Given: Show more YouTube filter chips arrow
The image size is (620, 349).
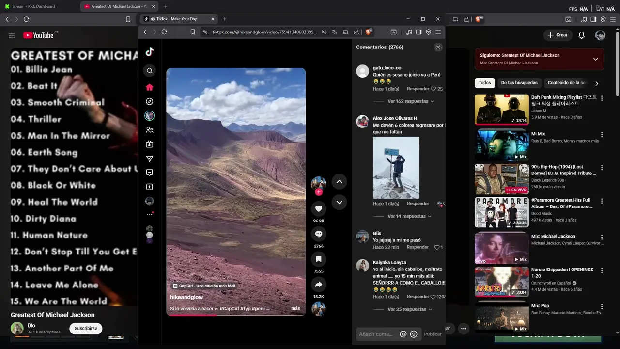Looking at the screenshot, I should coord(597,83).
